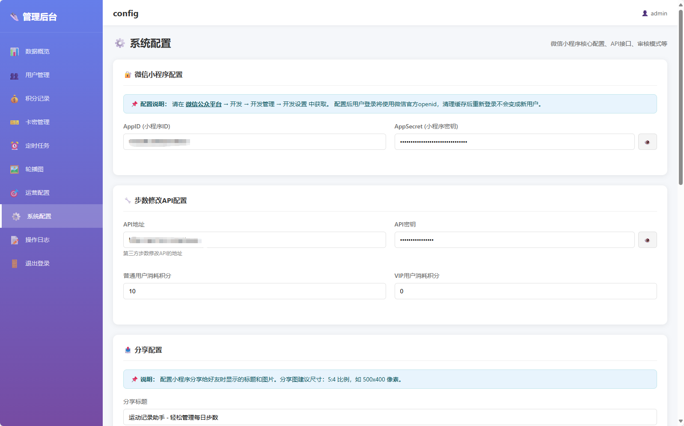Click the 微信小程序配置 section heading
684x426 pixels.
pos(158,74)
